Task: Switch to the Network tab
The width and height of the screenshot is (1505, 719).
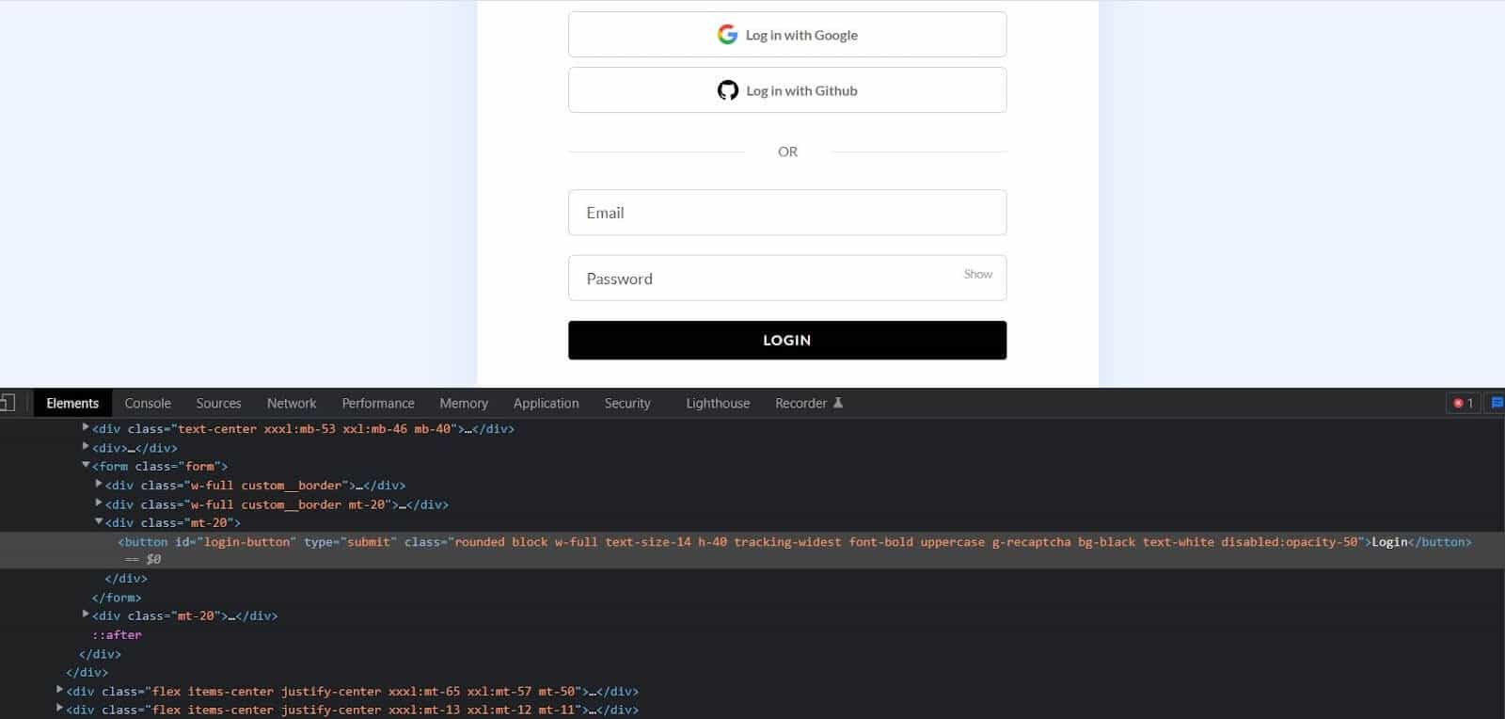Action: click(x=292, y=403)
